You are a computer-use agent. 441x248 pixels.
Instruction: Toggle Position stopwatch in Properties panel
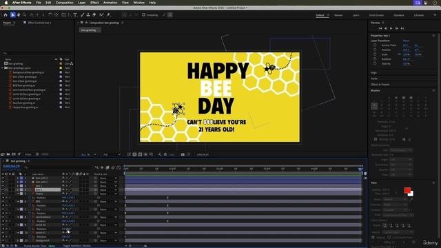(375, 50)
